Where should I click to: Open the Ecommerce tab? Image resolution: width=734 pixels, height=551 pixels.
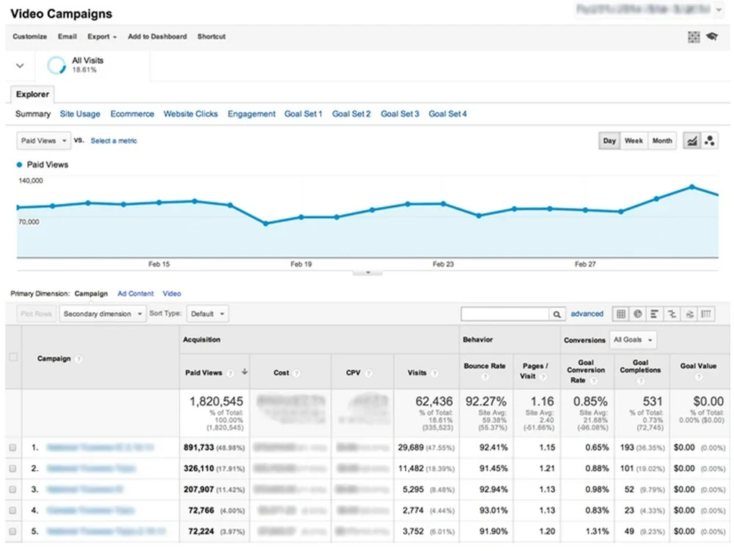point(132,114)
